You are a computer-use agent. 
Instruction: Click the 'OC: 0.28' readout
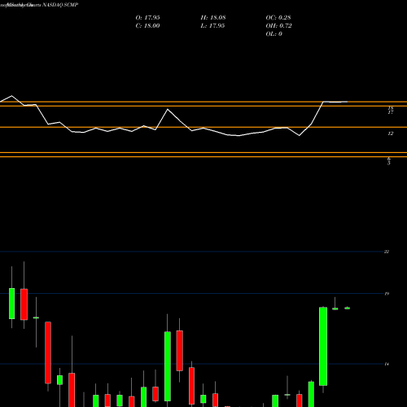278,18
